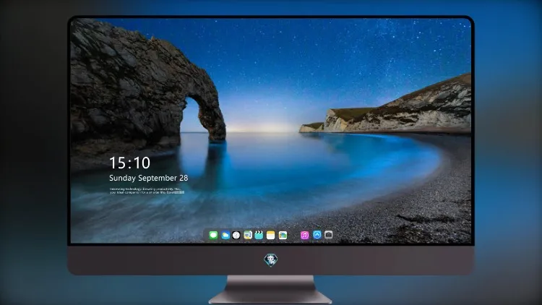
Task: Open the Maps app in dock
Action: coord(248,235)
